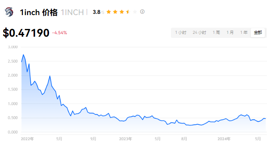Click the 2023年 marker on chart axis

click(x=126, y=139)
